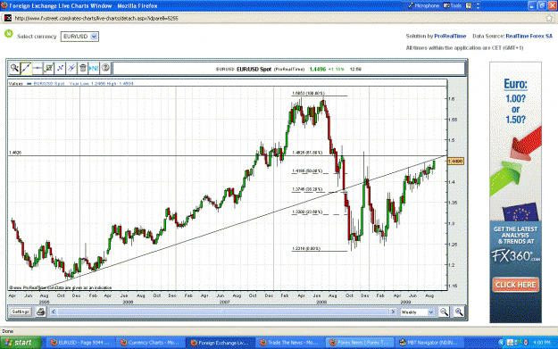Screen dimensions: 558x349
Task: Click the 100.00% Fibonacci level label
Action: click(308, 94)
